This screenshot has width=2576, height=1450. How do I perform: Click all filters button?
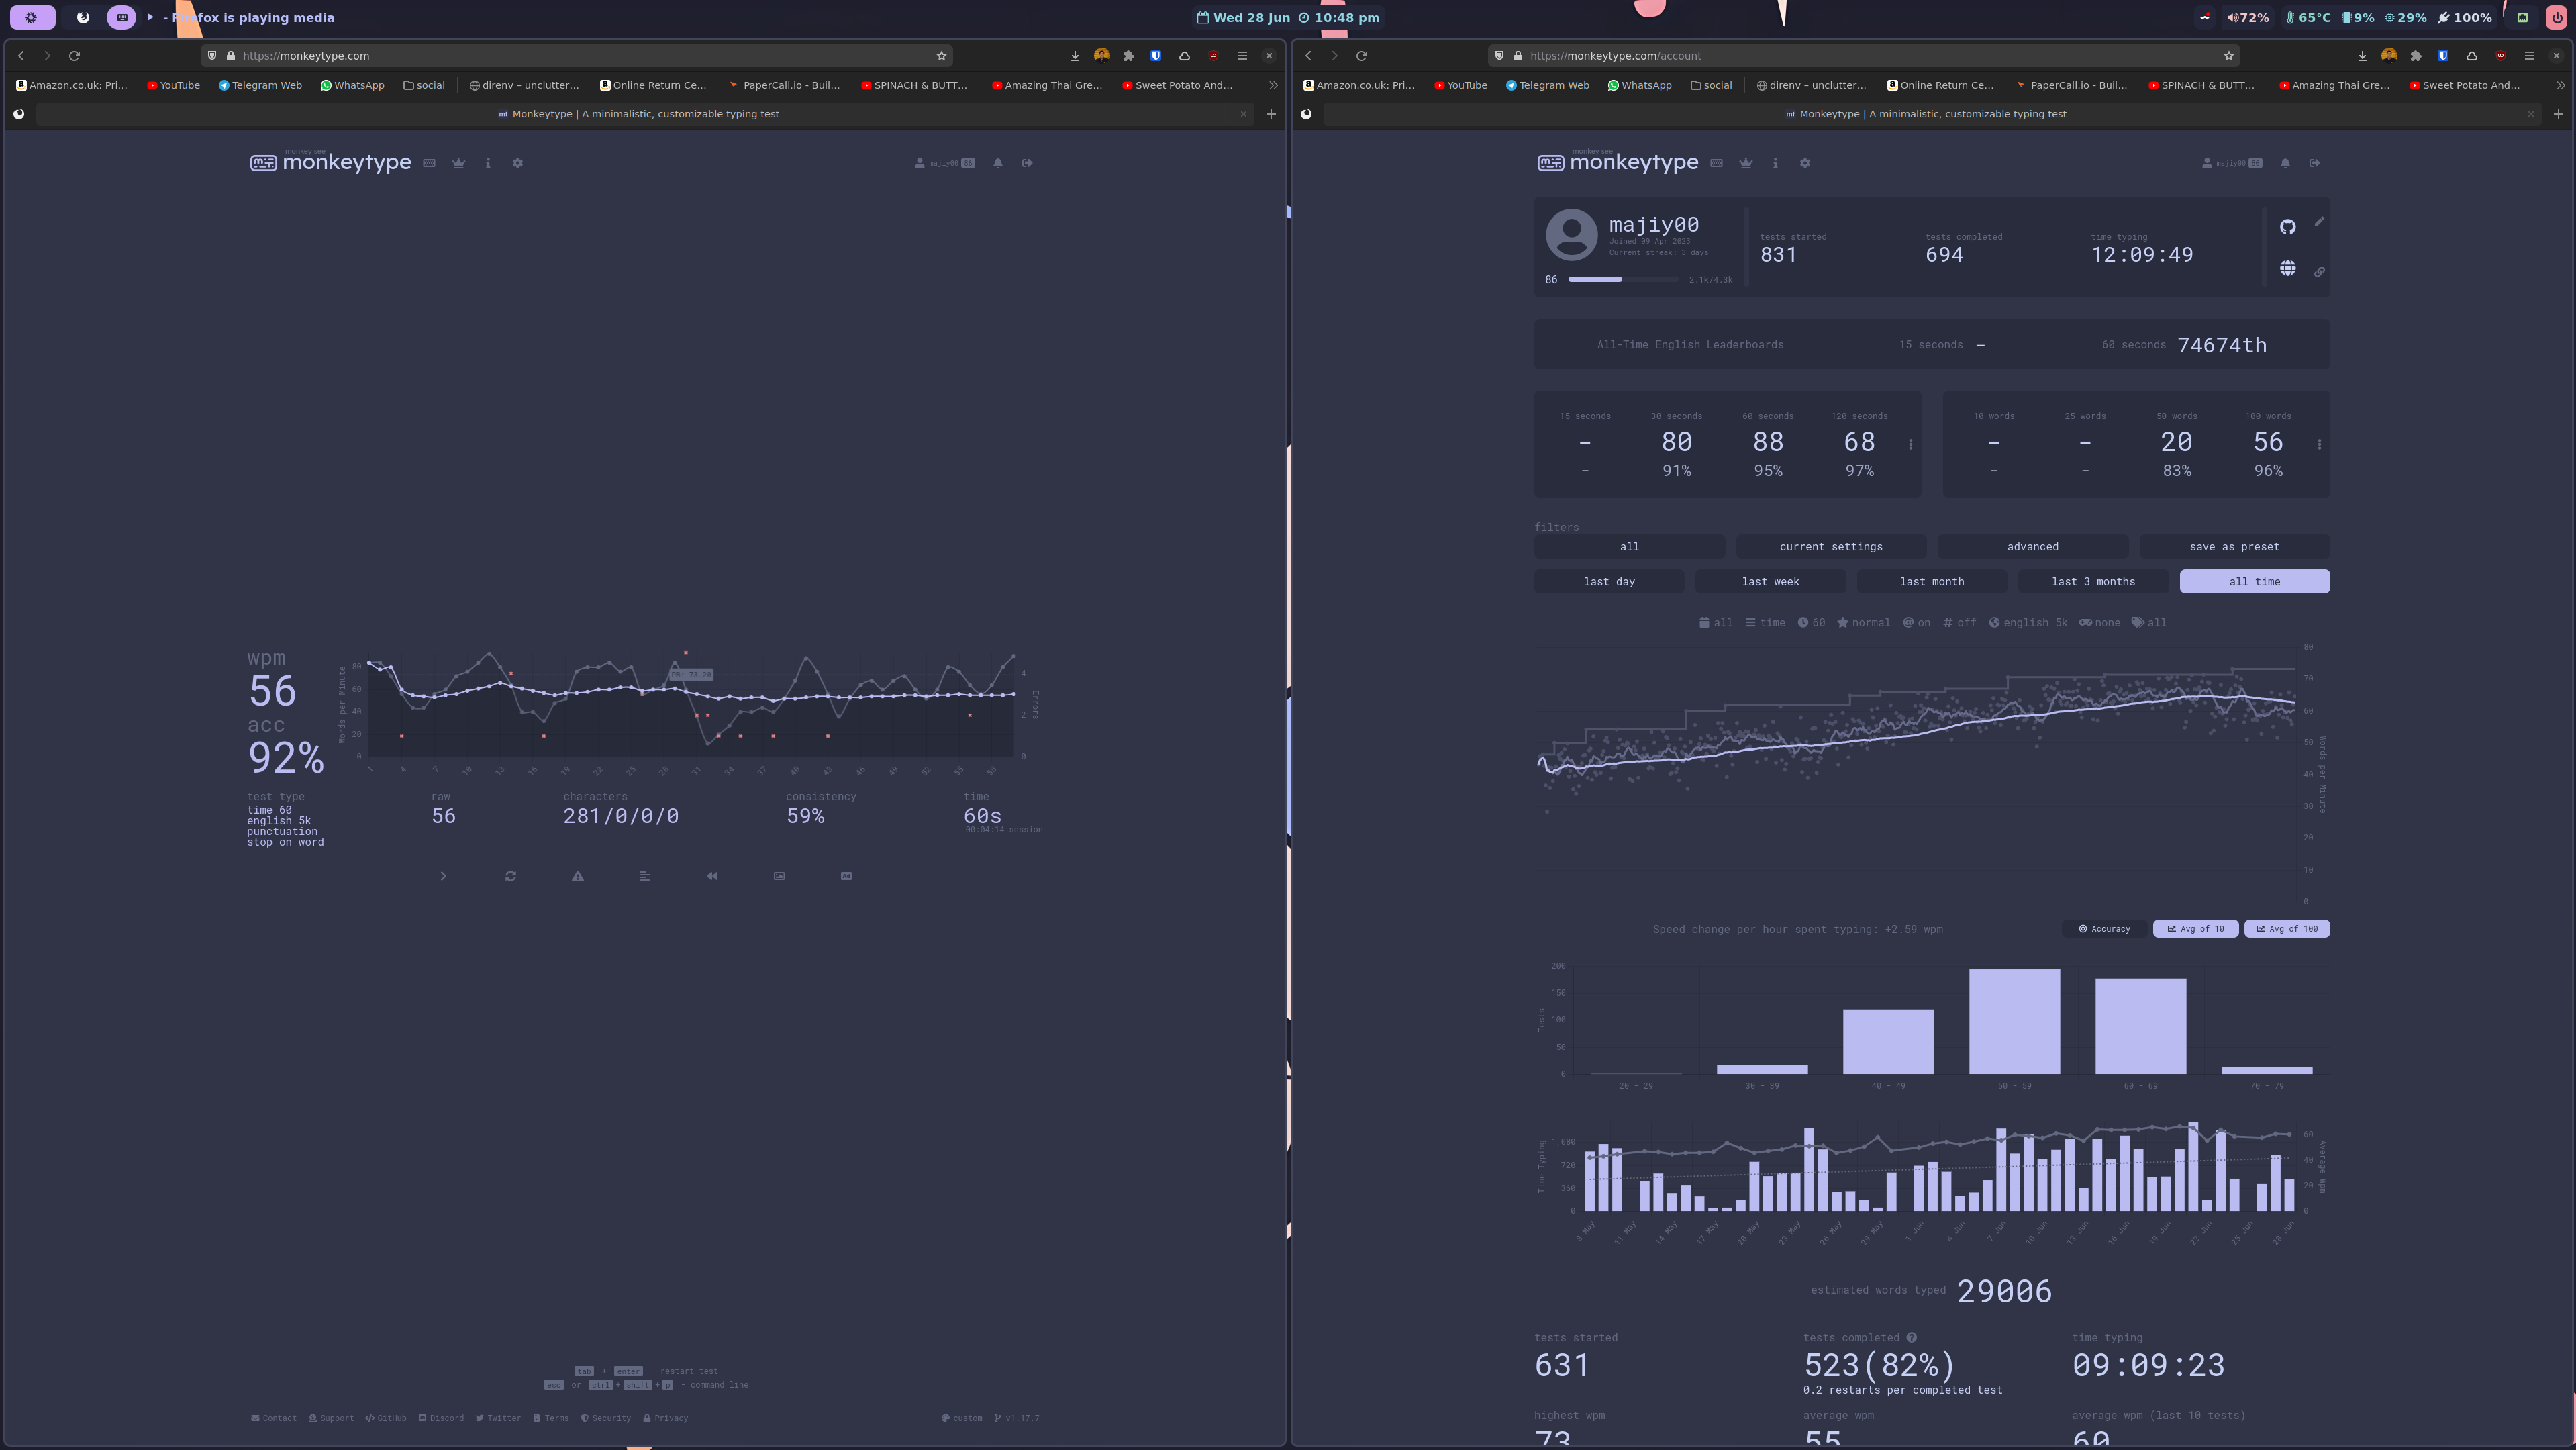(x=1629, y=547)
